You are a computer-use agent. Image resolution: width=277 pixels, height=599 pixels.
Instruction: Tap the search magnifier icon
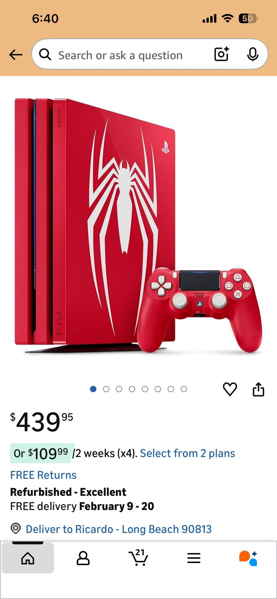point(45,54)
